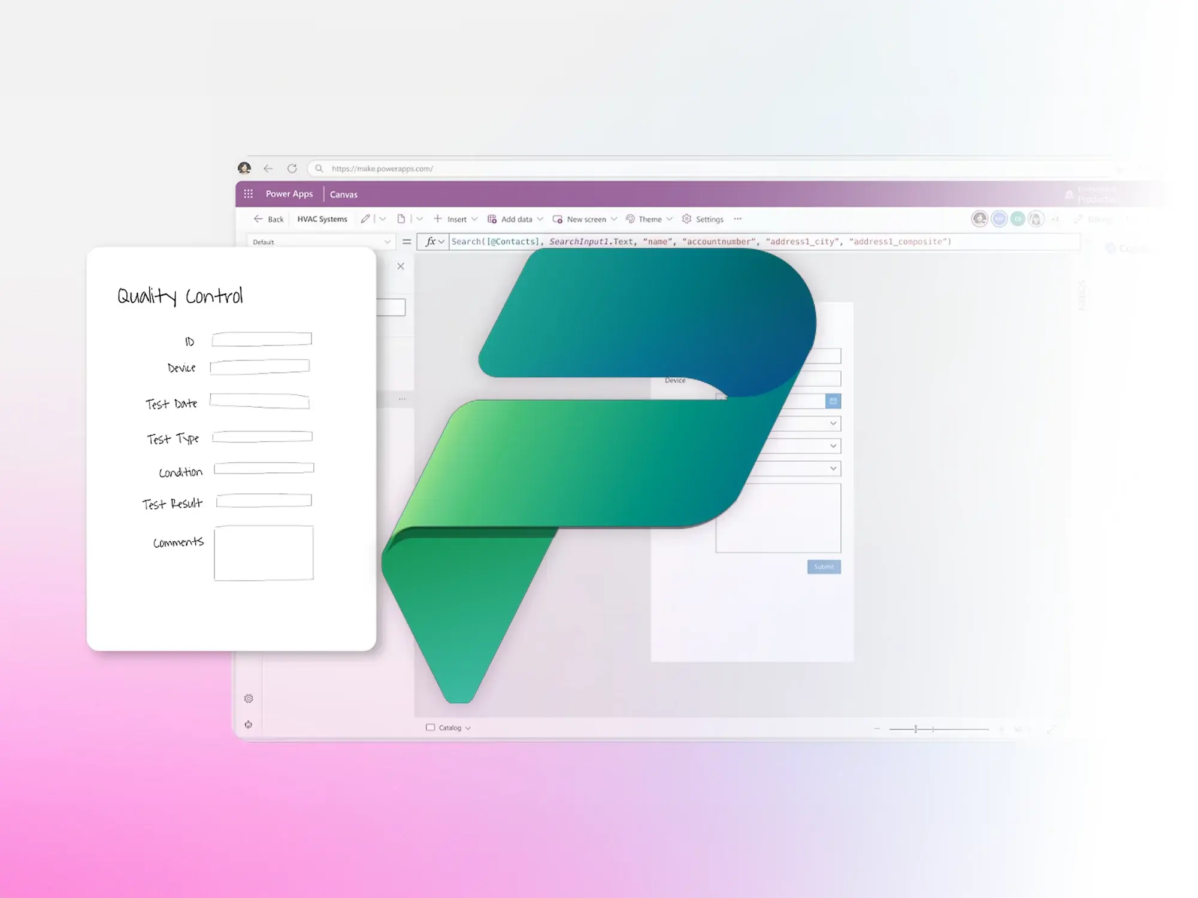1198x898 pixels.
Task: Open the Power Apps app launcher grid
Action: tap(248, 193)
